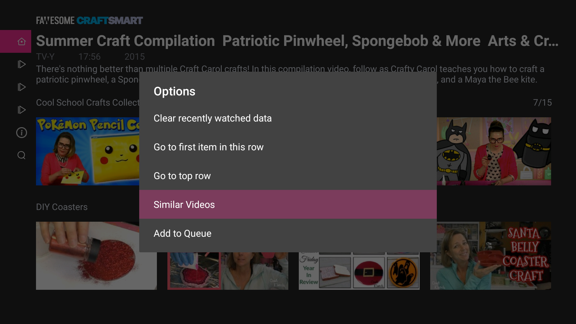Select the Go to top row option
576x324 pixels.
[182, 176]
